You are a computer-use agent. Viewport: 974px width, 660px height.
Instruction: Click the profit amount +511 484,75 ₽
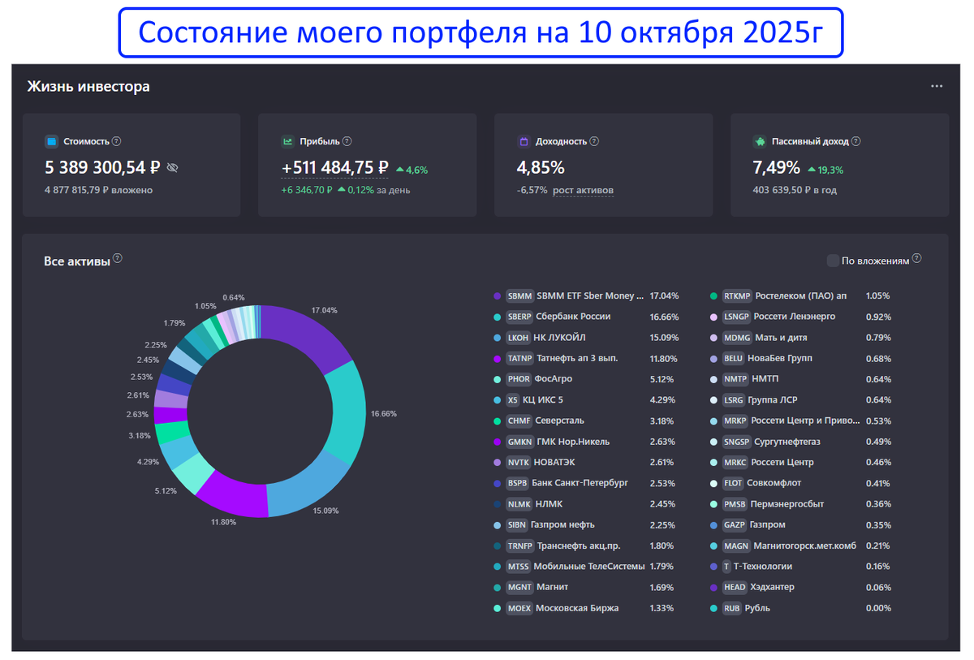tap(334, 168)
